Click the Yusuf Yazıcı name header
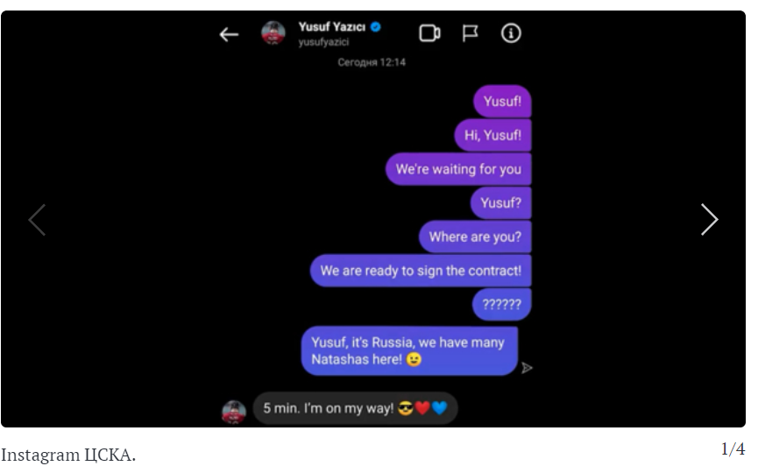Screen dimensions: 758x466 tap(331, 27)
